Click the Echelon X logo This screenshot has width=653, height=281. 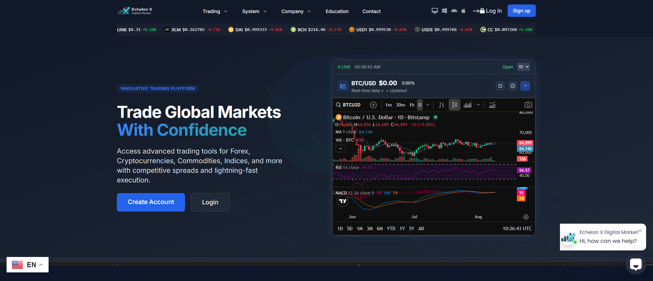click(135, 11)
